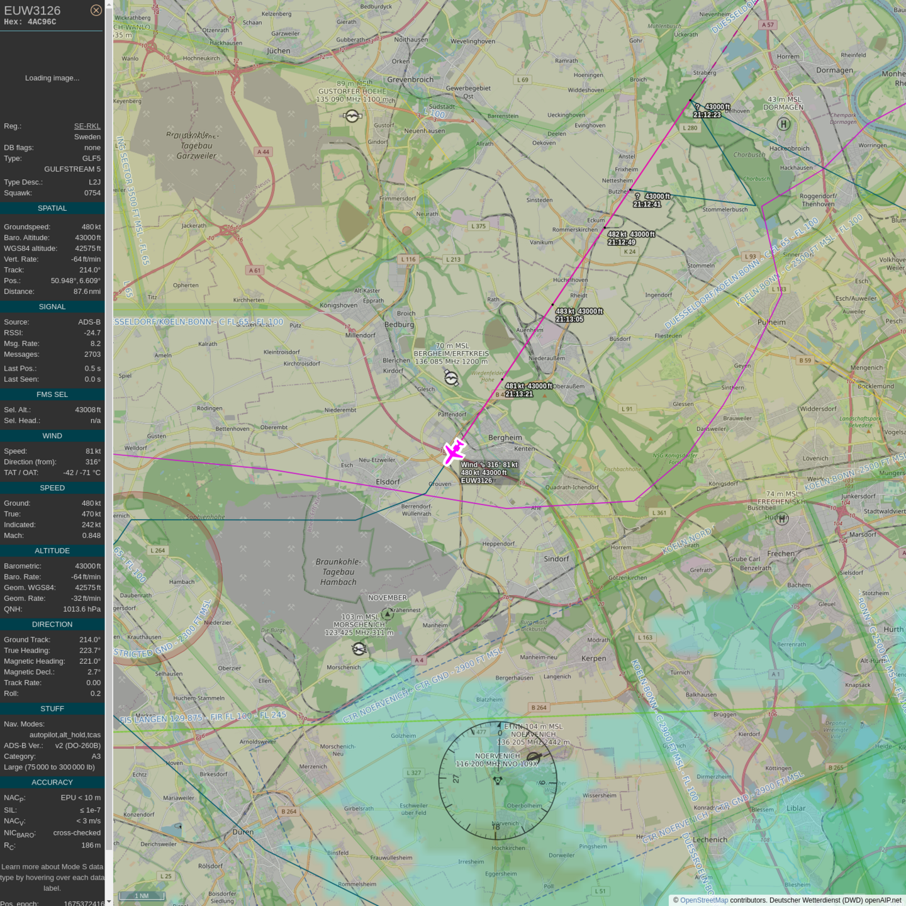Click the Loading image aircraft photo placeholder
906x906 pixels.
pos(52,78)
